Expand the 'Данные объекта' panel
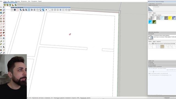This screenshot has height=99, width=176. (162, 4)
